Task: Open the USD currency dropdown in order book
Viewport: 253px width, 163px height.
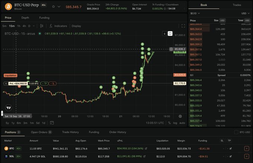Action: point(246,13)
